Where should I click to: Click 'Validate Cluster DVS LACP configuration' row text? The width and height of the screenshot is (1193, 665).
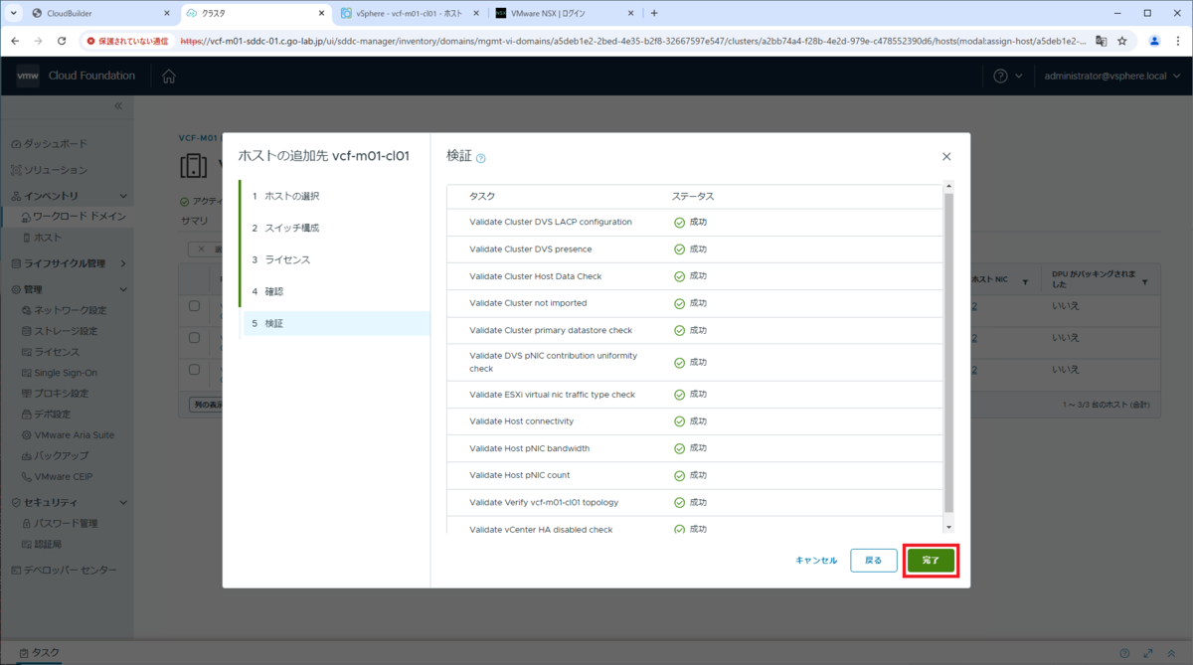[x=551, y=223]
